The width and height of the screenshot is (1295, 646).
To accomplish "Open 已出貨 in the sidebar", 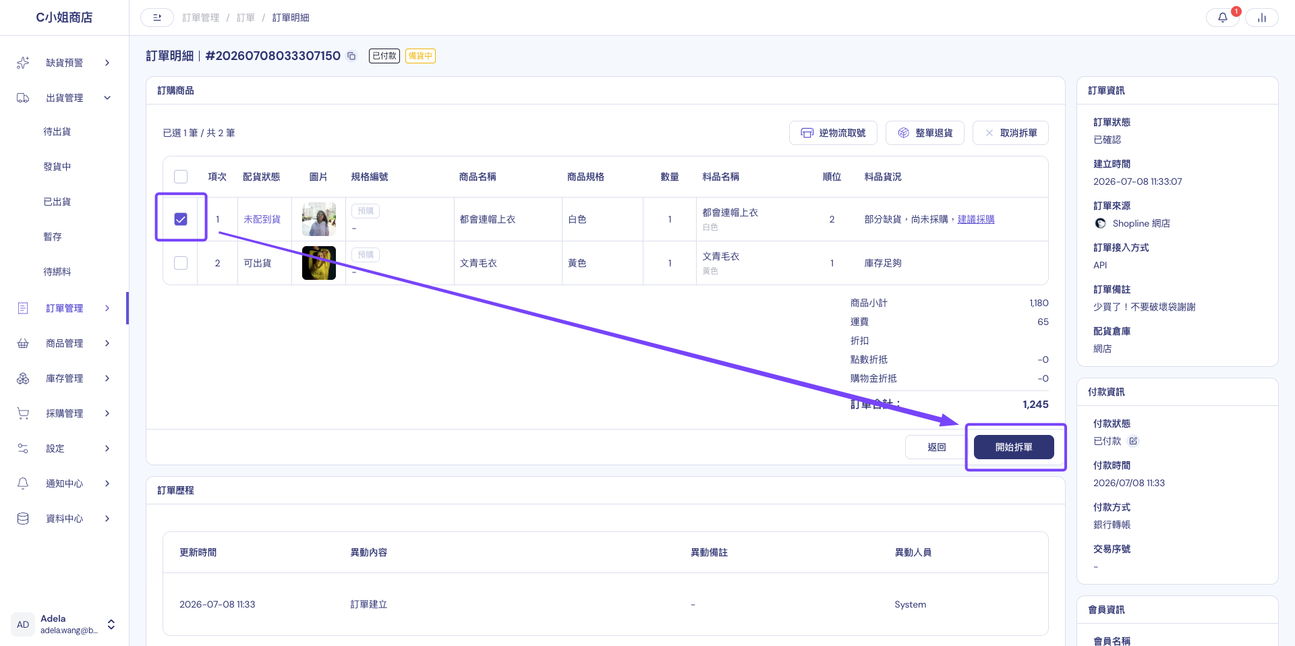I will 57,202.
